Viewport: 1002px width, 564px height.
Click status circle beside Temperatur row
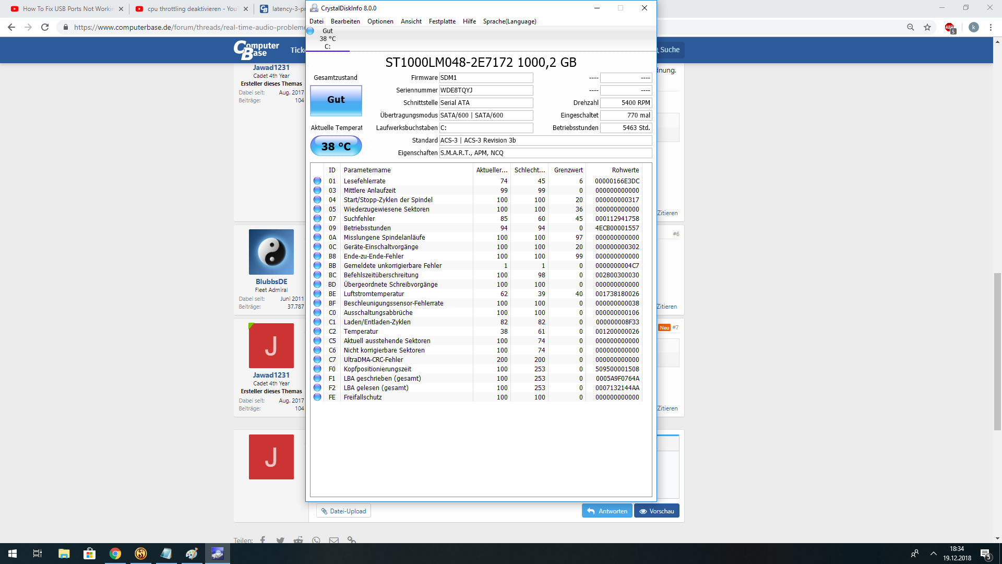[x=317, y=331]
